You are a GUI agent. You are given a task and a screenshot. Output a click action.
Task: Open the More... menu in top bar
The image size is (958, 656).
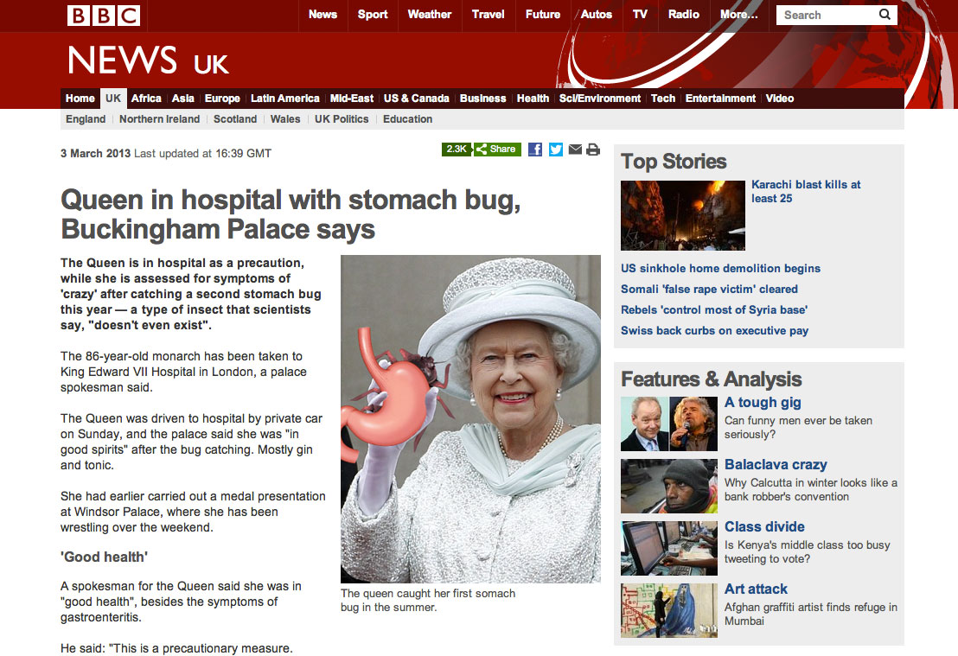738,15
